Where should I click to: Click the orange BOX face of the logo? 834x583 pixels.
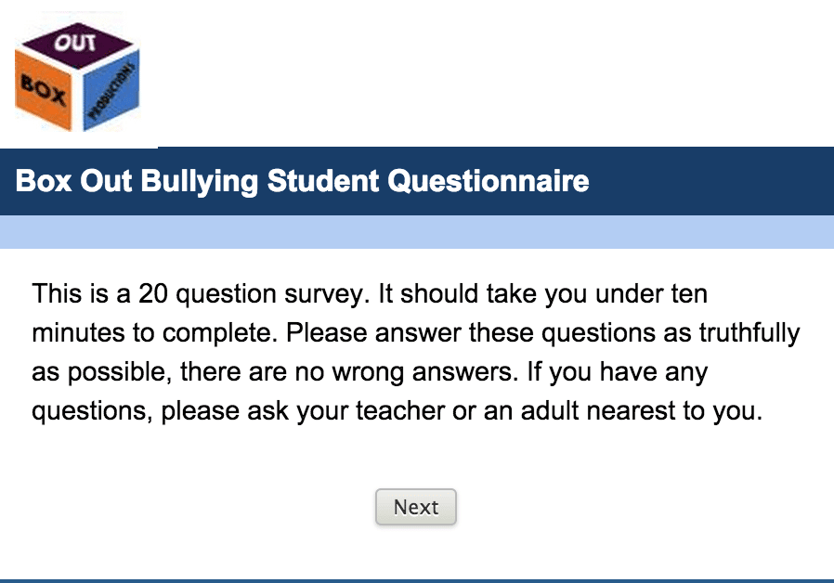[x=45, y=90]
